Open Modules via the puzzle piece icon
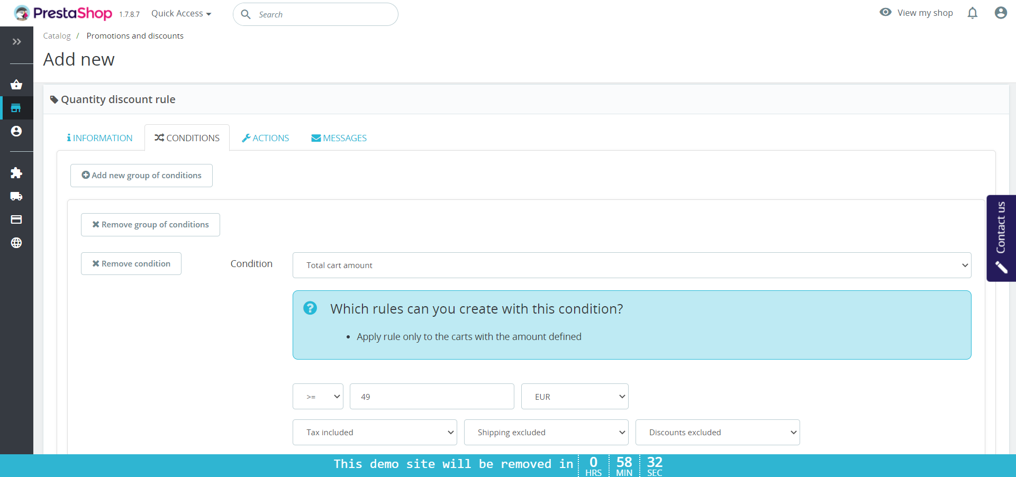 [16, 173]
